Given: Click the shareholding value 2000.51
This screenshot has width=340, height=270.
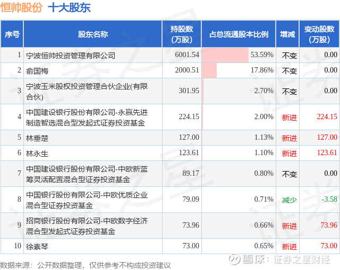Looking at the screenshot, I should click(x=187, y=70).
